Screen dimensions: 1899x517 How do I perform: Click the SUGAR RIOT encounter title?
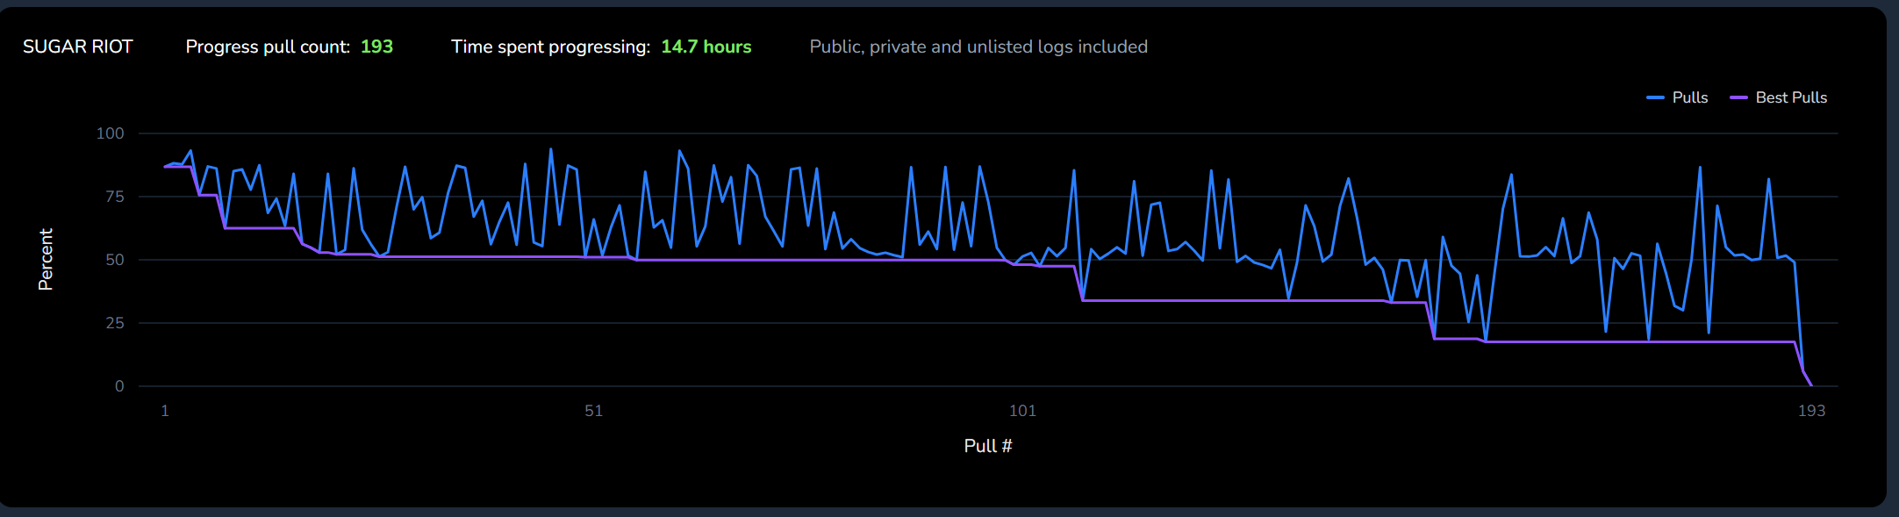[x=78, y=47]
